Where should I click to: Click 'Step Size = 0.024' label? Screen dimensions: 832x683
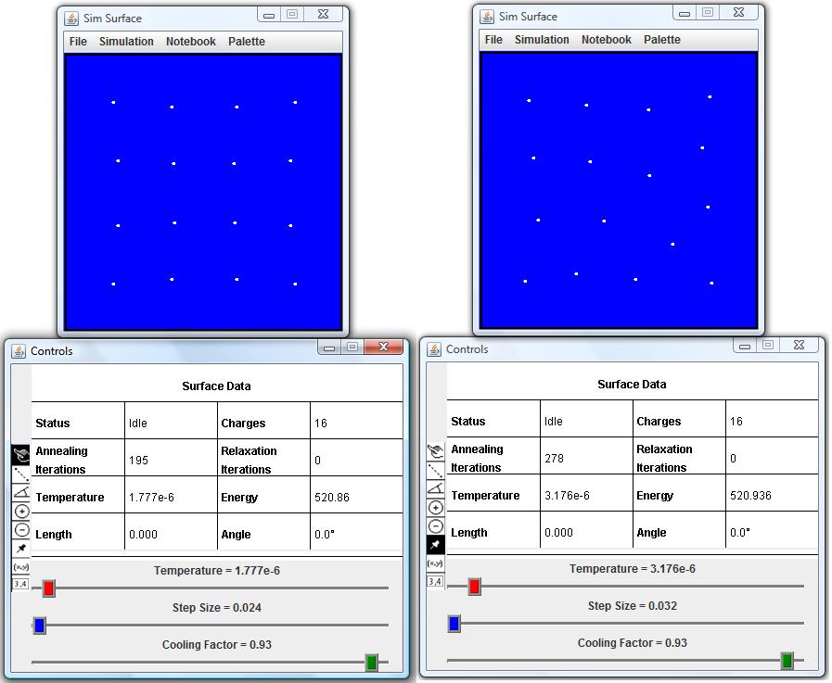coord(216,608)
